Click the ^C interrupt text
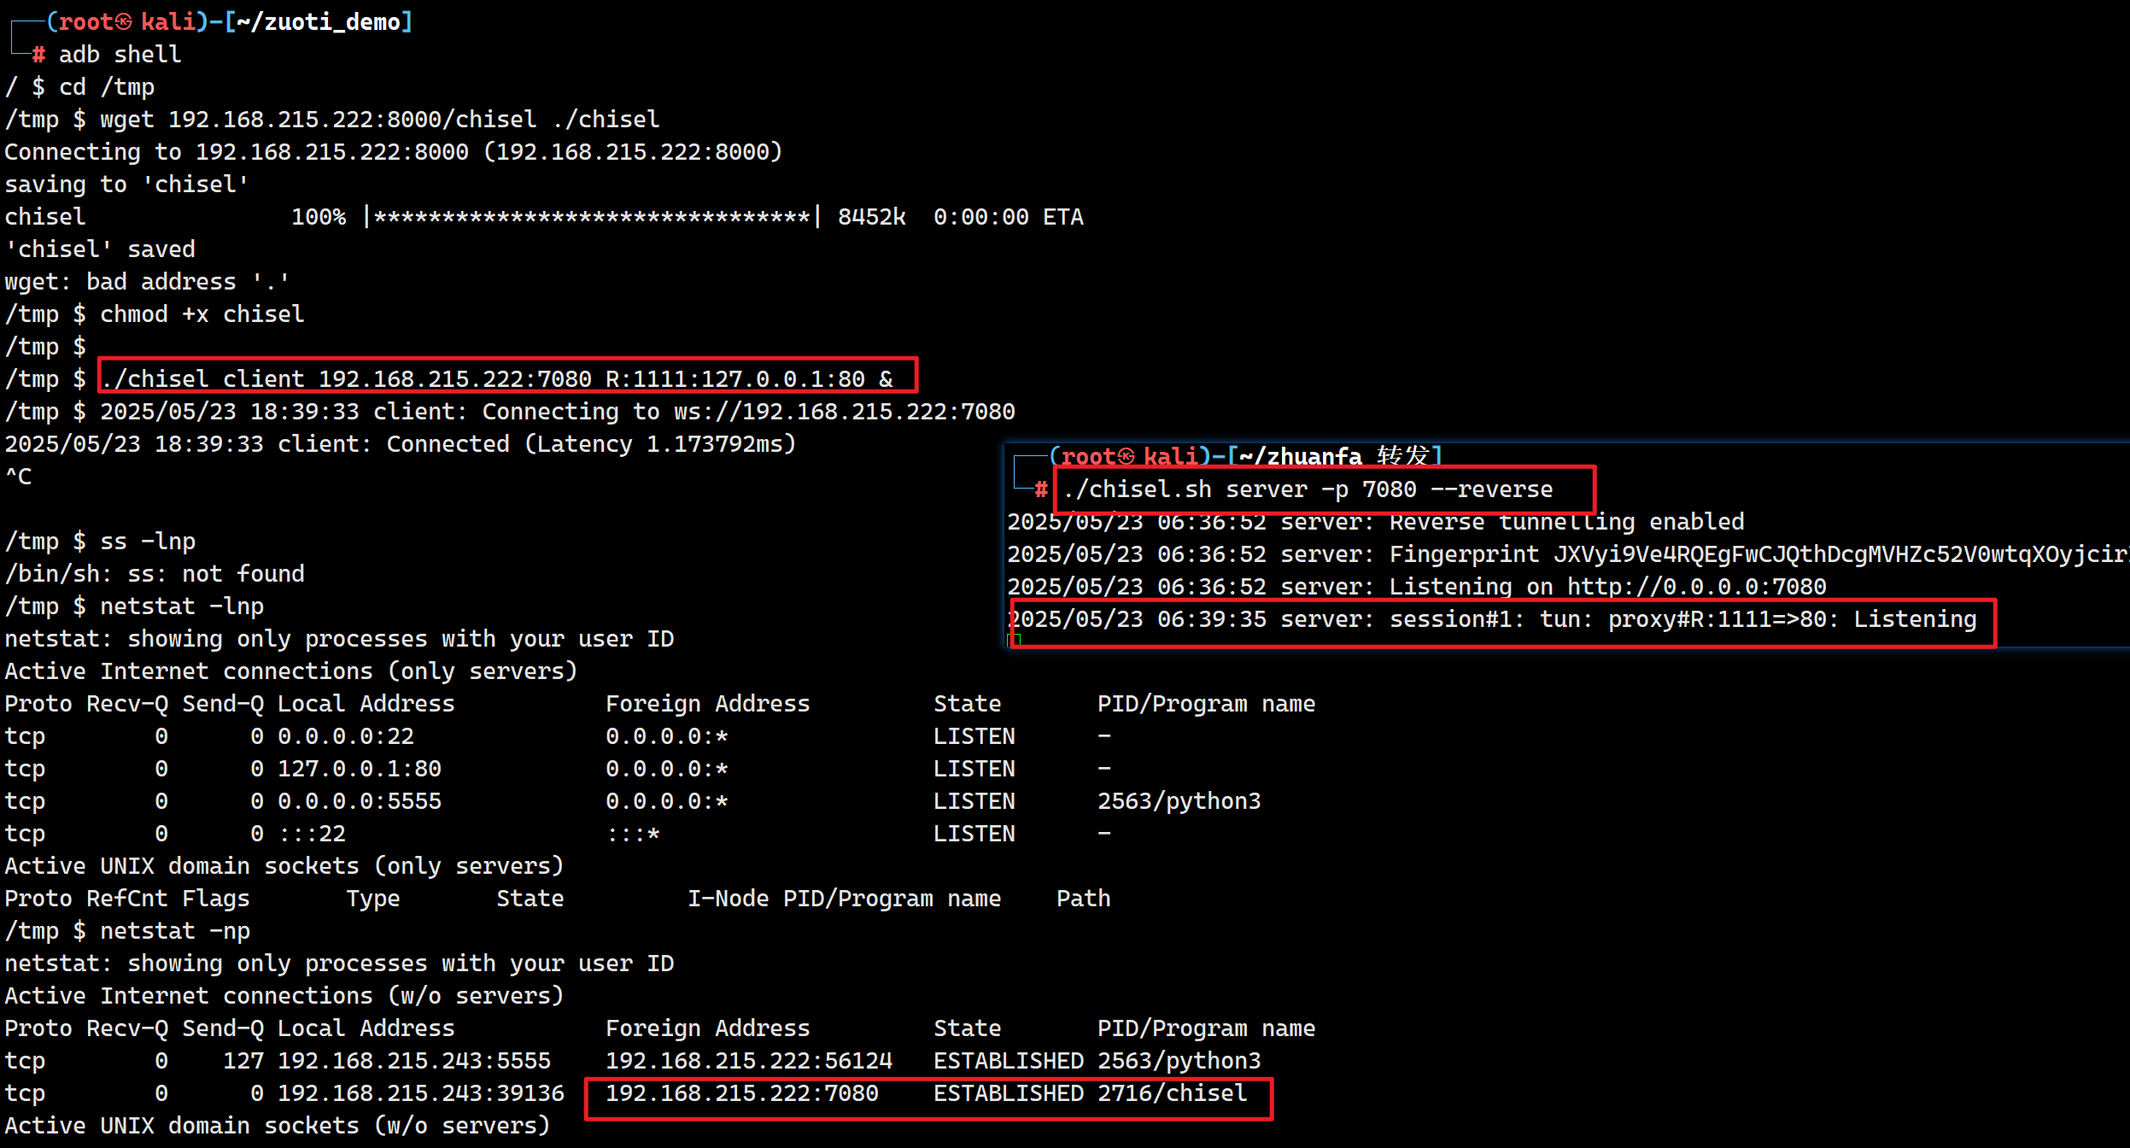The height and width of the screenshot is (1148, 2130). click(19, 477)
